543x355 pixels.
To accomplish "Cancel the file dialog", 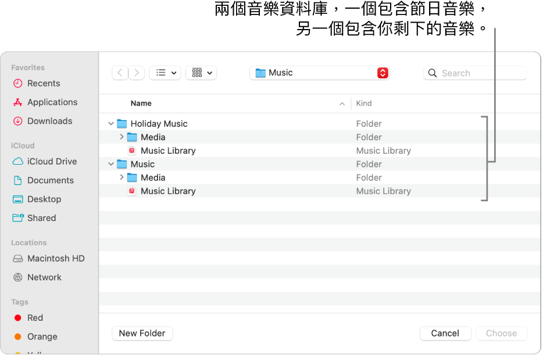I will coord(445,334).
